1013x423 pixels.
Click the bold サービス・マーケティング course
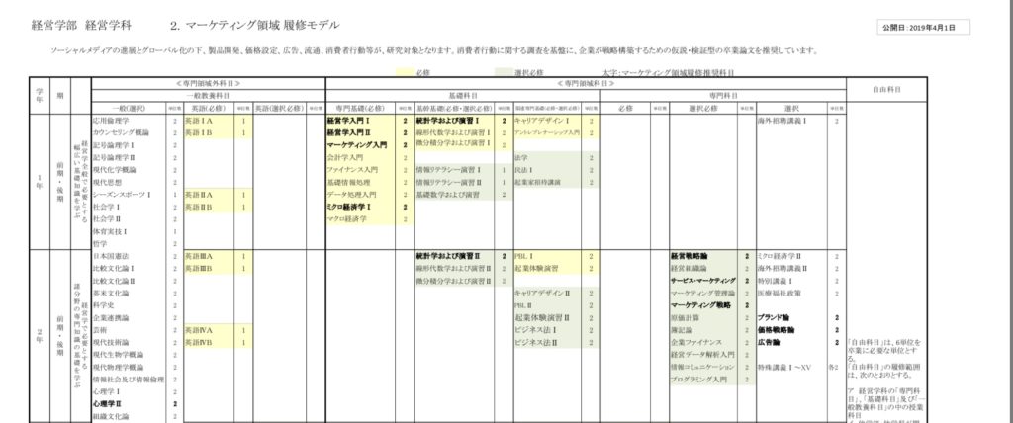pyautogui.click(x=703, y=281)
